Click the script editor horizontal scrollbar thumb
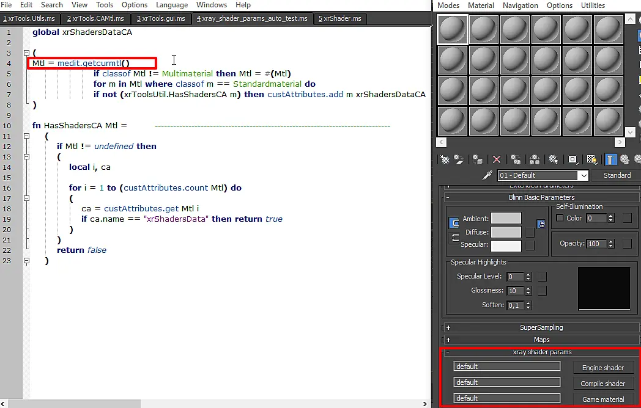This screenshot has width=641, height=408. tap(74, 404)
